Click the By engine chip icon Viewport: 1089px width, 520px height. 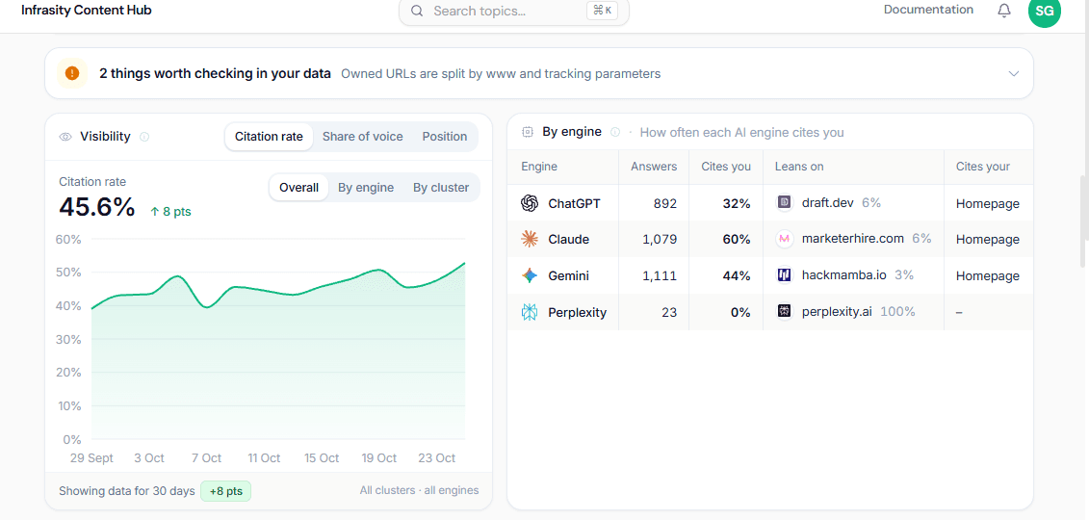pos(527,132)
